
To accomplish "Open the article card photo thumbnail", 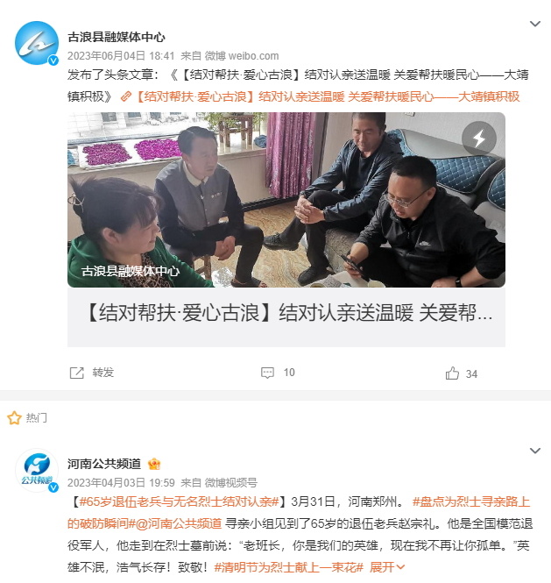I will click(x=286, y=200).
